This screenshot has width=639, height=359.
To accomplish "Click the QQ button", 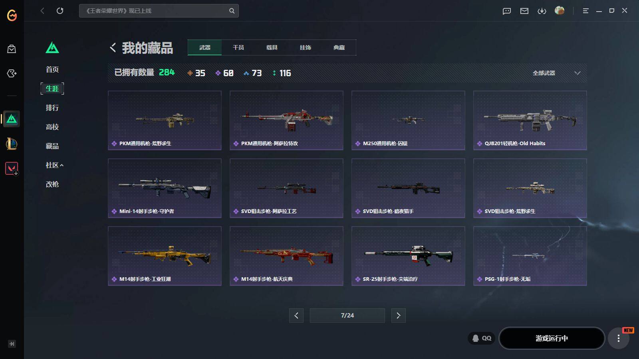I will [x=482, y=338].
